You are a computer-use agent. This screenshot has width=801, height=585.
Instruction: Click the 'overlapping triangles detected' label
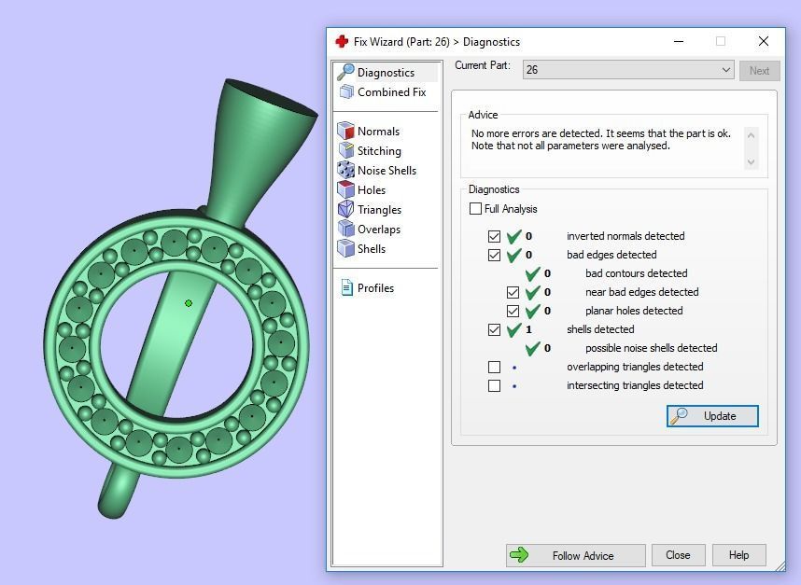(635, 367)
